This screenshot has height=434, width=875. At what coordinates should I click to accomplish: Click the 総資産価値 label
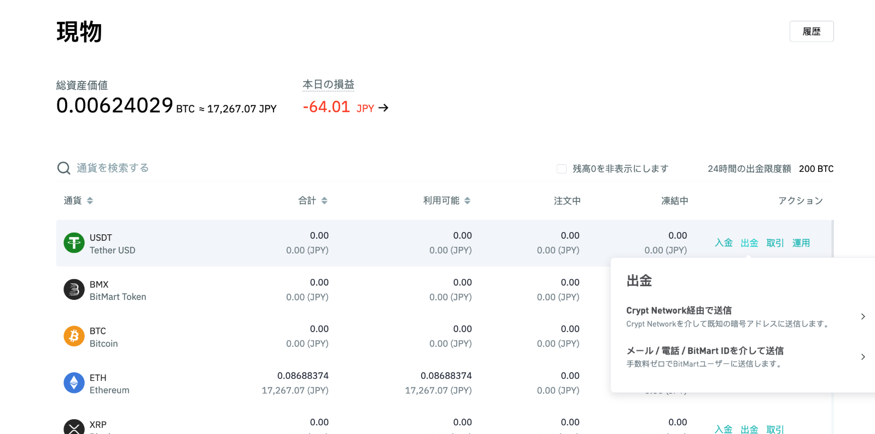pyautogui.click(x=82, y=85)
